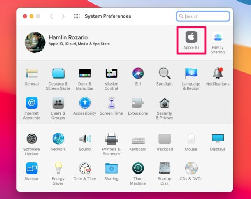
Task: Click 'Apple ID, iCloud, Media & App Store' subtitle
Action: point(79,44)
